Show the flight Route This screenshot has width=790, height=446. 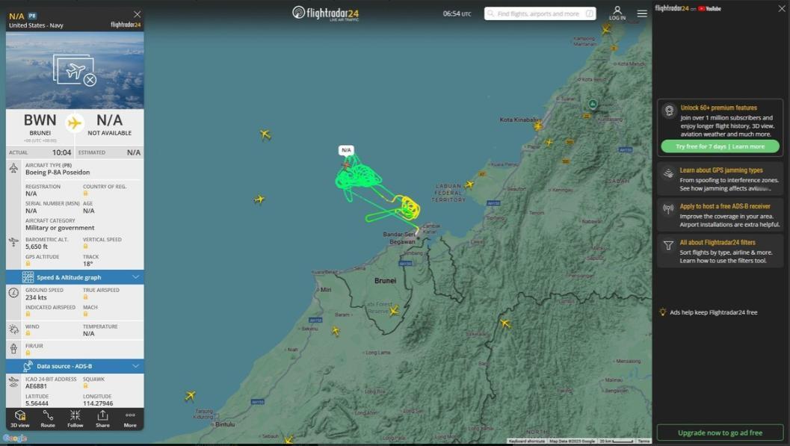48,419
